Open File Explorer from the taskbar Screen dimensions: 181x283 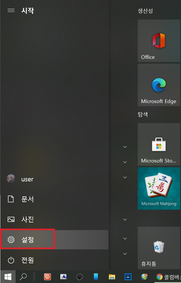[112, 277]
